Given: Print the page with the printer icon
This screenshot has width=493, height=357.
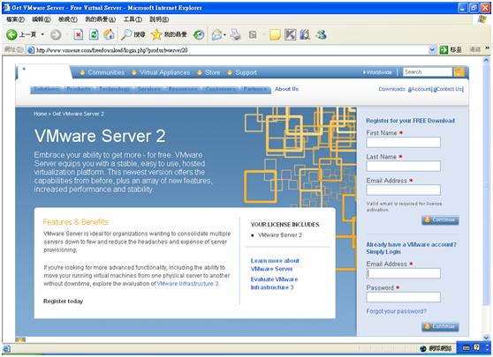Looking at the screenshot, I should coord(235,34).
